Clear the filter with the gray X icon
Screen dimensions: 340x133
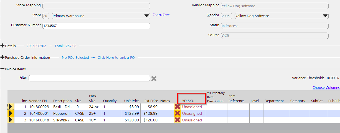[x=154, y=79]
